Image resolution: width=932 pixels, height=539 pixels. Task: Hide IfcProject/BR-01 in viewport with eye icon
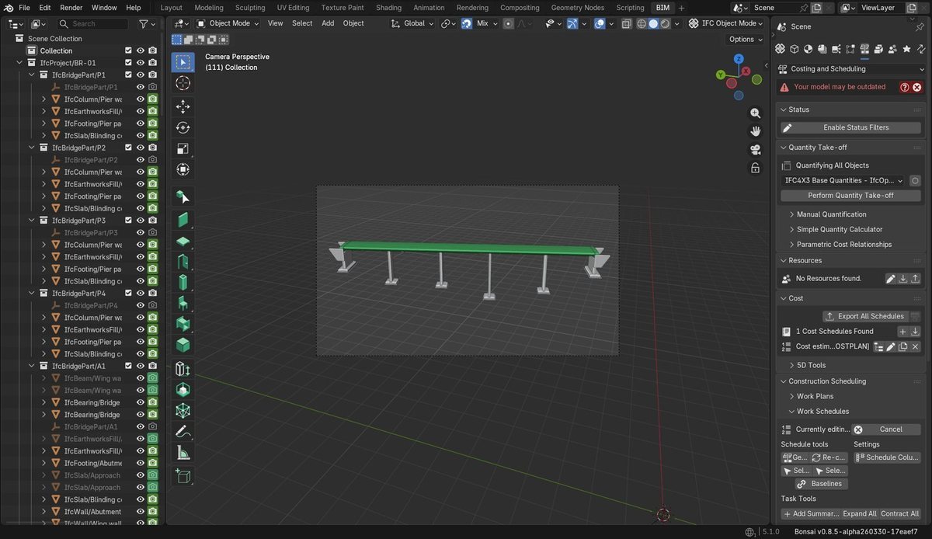[141, 63]
